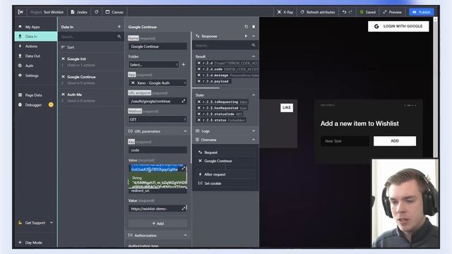
Task: Toggle X-Ray mode
Action: [285, 12]
